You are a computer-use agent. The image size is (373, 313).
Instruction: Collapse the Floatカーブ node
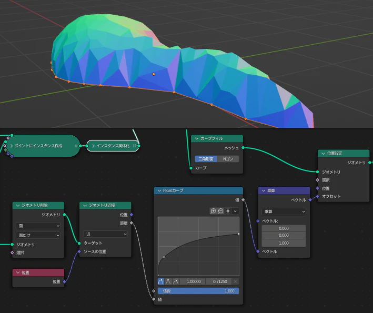click(159, 190)
